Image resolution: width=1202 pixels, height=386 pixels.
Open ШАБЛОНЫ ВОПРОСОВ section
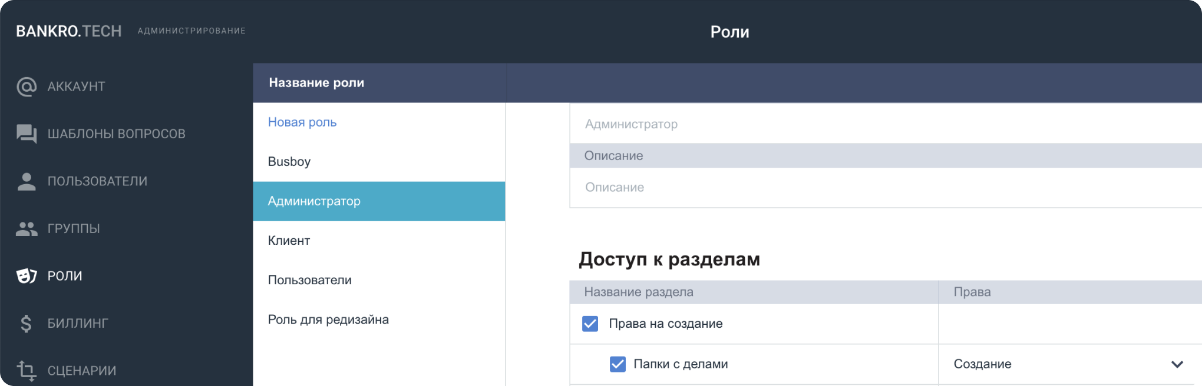(x=116, y=134)
